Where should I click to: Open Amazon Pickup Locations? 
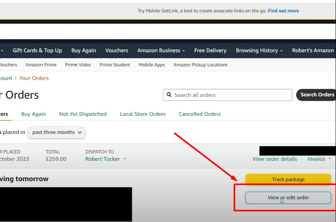pyautogui.click(x=200, y=65)
